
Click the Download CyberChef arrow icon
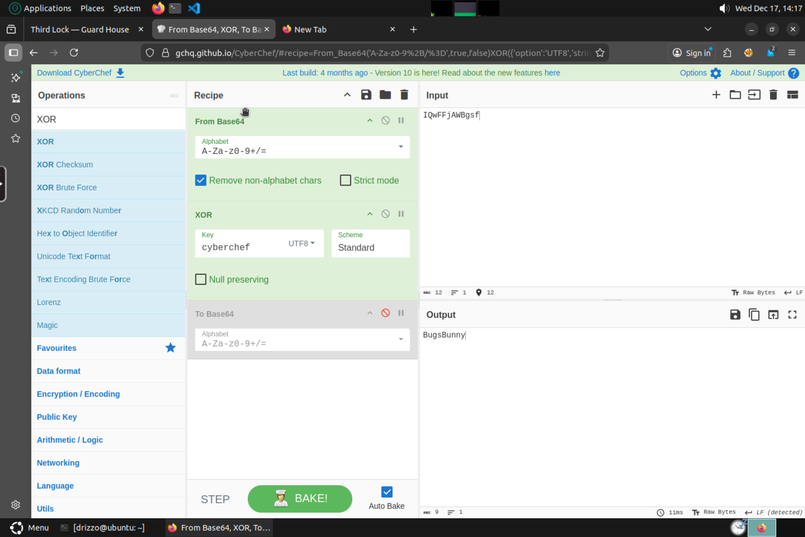pos(120,73)
